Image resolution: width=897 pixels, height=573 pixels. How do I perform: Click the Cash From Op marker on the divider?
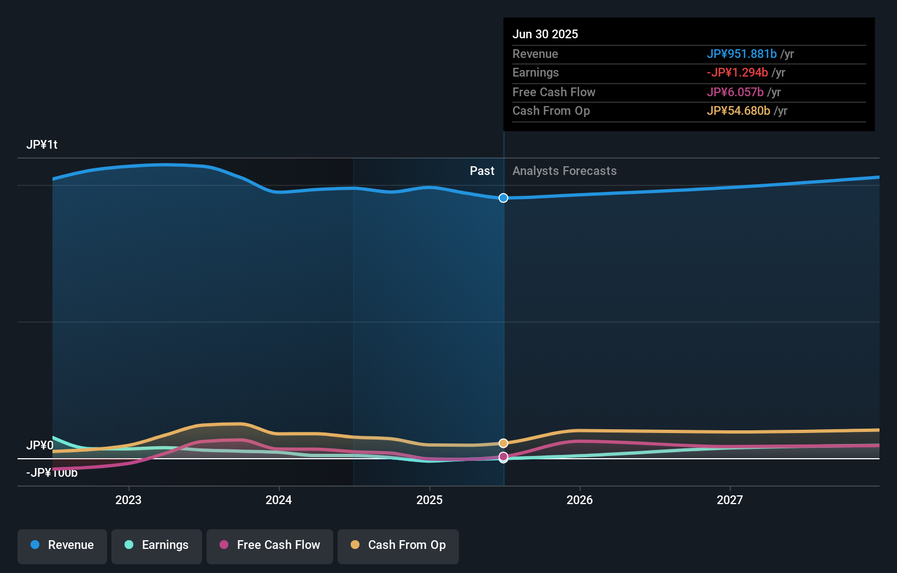pos(503,443)
